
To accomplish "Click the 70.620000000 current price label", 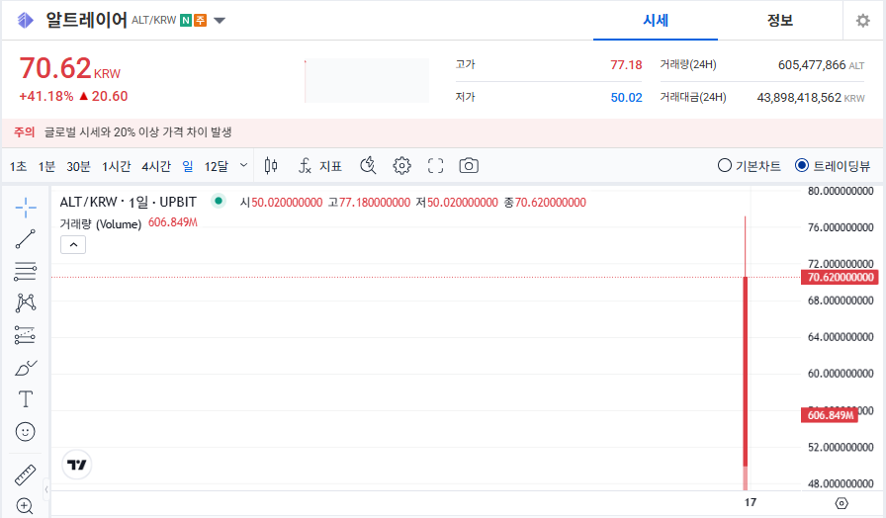I will coord(840,278).
